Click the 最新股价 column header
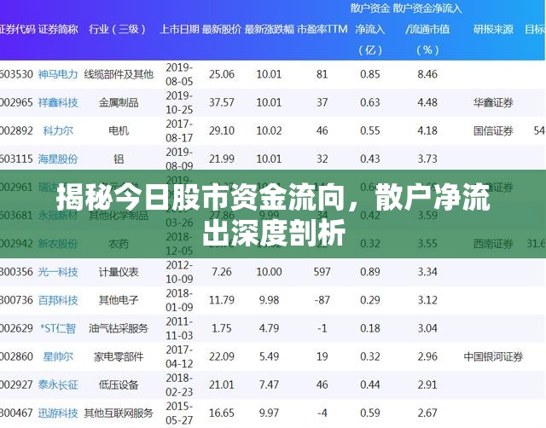546x428 pixels. pyautogui.click(x=222, y=29)
